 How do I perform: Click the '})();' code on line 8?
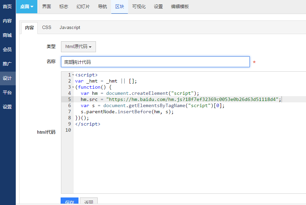(x=82, y=118)
